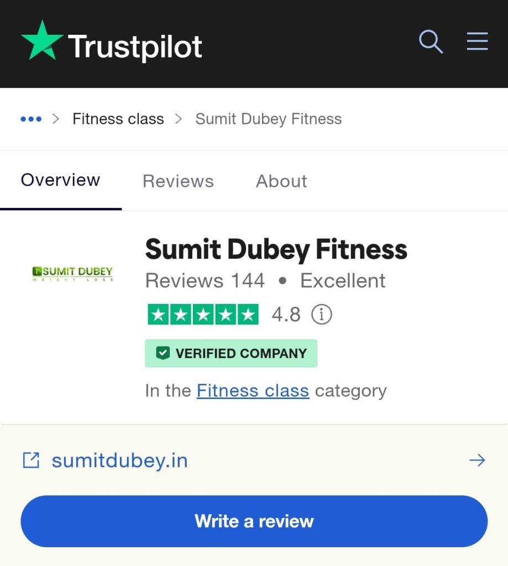508x566 pixels.
Task: Click the Write a review button
Action: coord(254,521)
